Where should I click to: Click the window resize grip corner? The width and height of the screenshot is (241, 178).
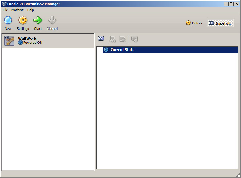click(238, 175)
